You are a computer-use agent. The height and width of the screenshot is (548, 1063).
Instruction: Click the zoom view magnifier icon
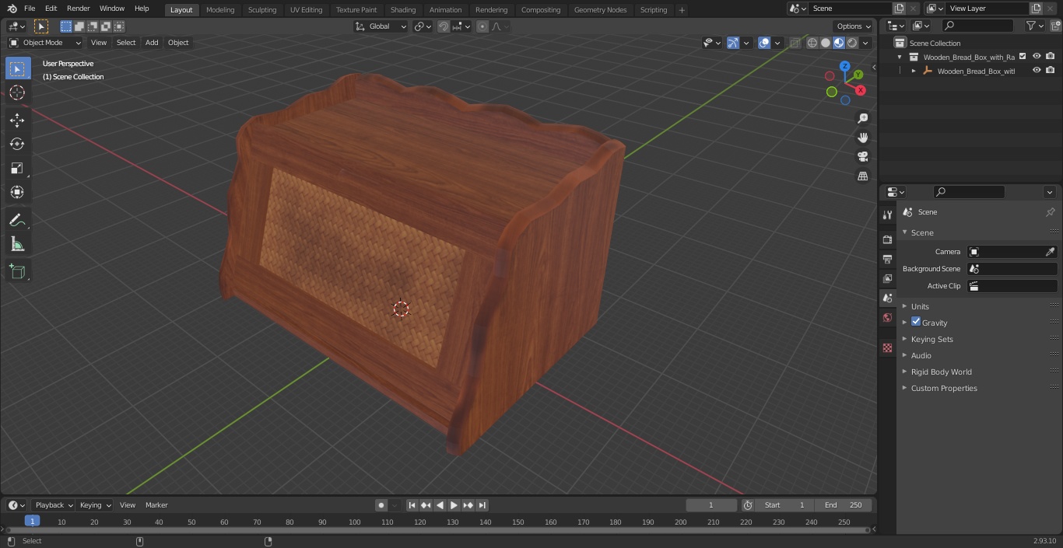point(862,118)
